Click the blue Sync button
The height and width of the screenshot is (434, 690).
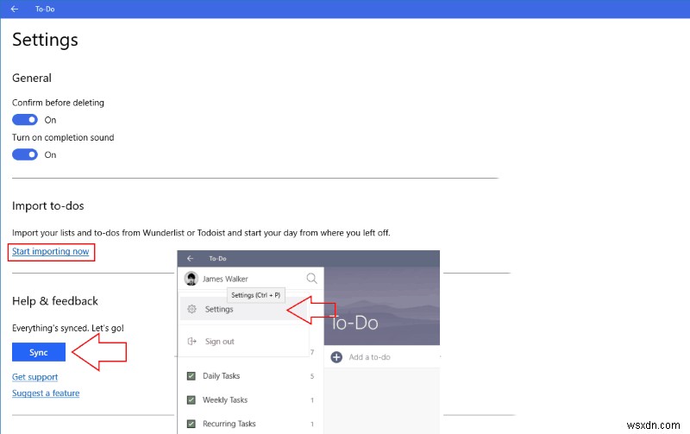click(x=39, y=352)
